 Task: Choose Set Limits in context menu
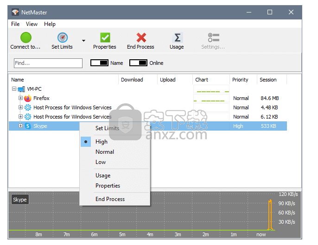coord(107,128)
